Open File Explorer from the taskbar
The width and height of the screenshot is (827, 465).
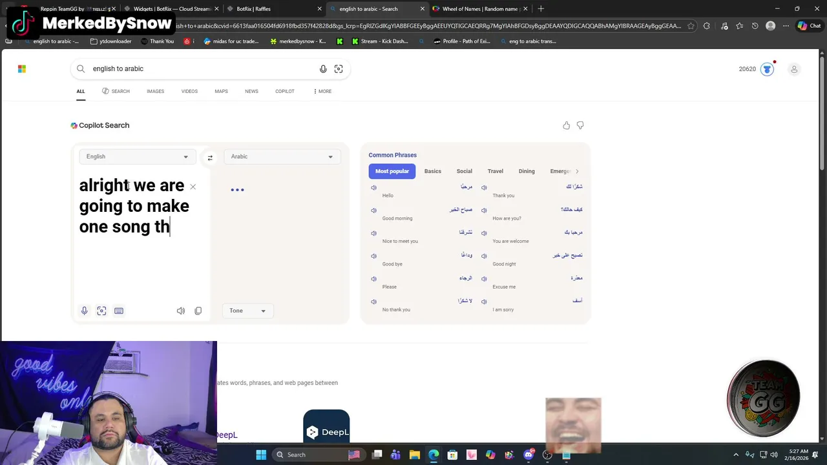(x=415, y=455)
